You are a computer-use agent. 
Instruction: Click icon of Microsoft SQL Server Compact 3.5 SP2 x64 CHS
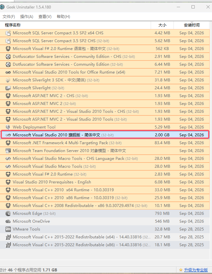(8, 33)
